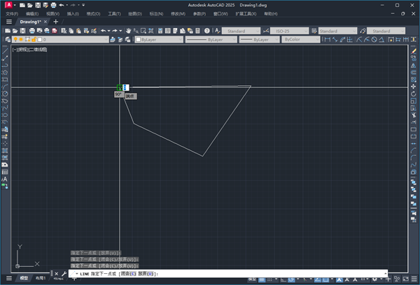
Task: Toggle clean screen in status bar
Action: click(x=406, y=279)
